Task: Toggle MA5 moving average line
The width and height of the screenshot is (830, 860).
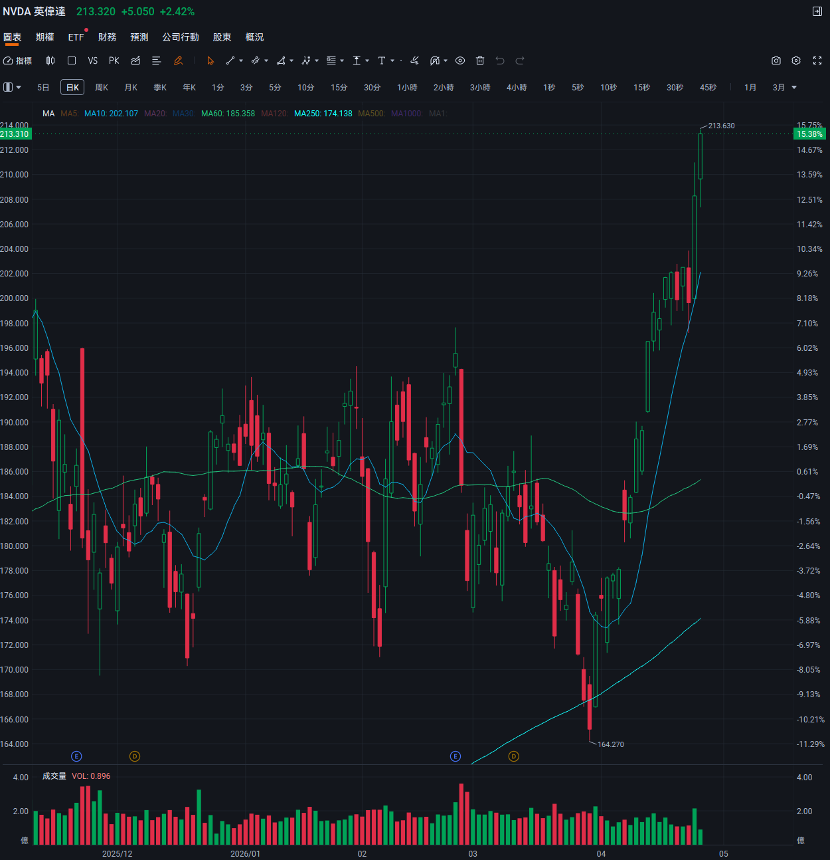Action: point(69,114)
